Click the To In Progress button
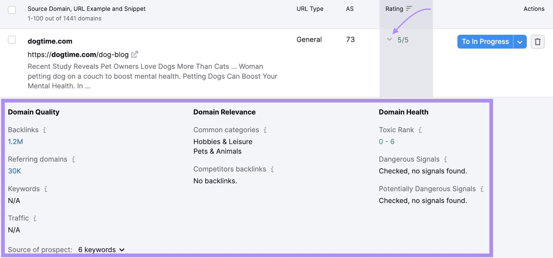 pyautogui.click(x=485, y=41)
